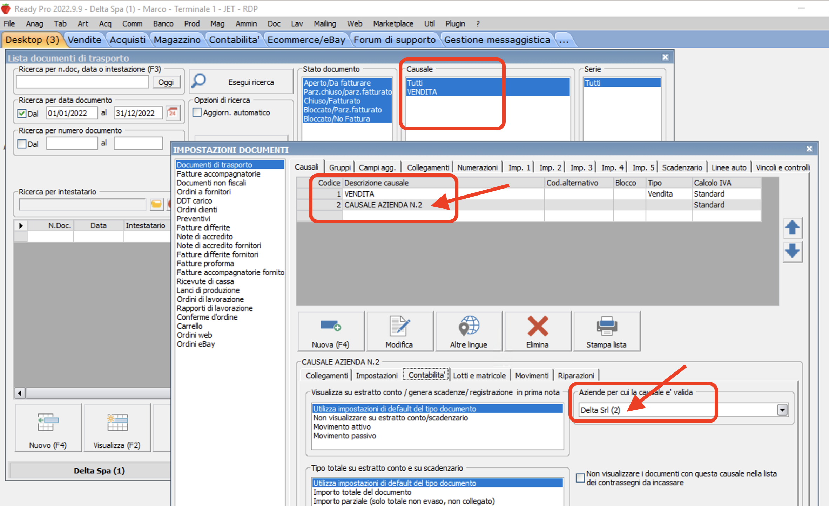Select Movimento attivo in list
Viewport: 829px width, 506px height.
tap(342, 427)
